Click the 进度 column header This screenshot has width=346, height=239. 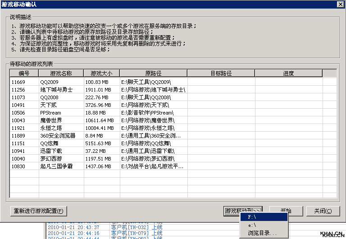[x=288, y=74]
